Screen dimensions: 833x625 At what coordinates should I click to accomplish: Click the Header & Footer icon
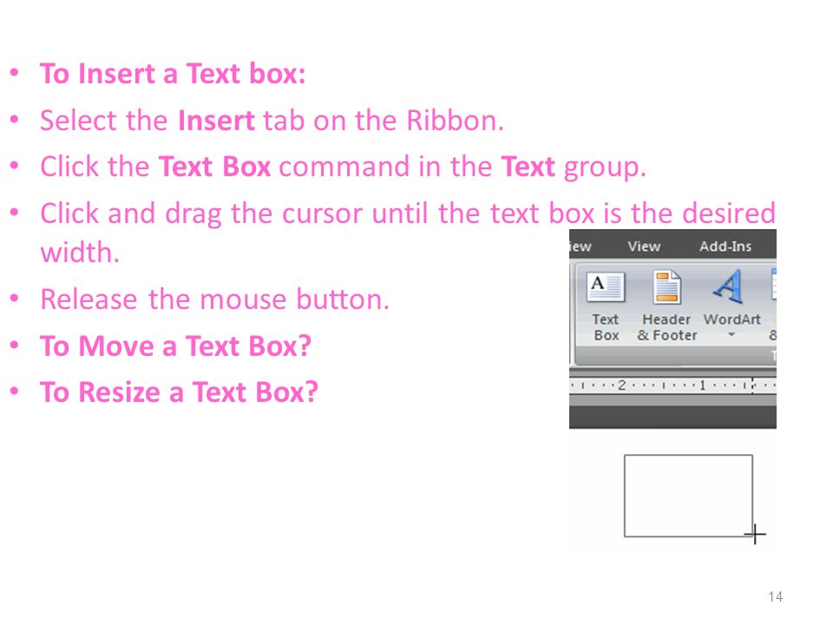tap(666, 287)
